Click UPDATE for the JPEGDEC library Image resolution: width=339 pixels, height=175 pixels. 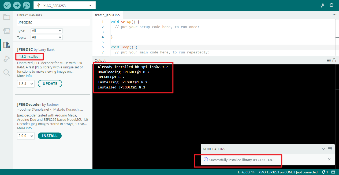click(50, 84)
